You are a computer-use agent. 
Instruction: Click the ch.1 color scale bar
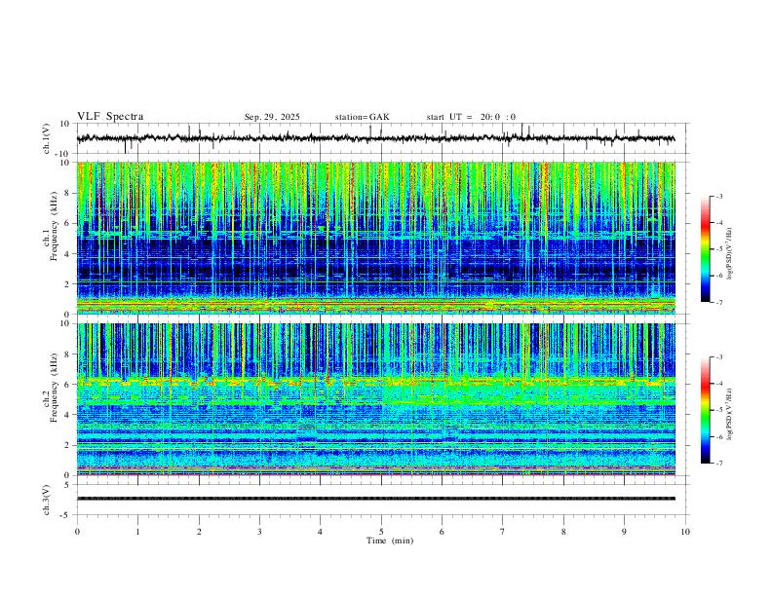pos(706,249)
